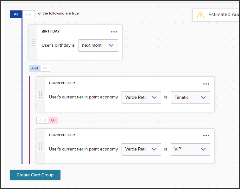Open the next month birthday dropdown
The image size is (240, 189).
pyautogui.click(x=98, y=45)
